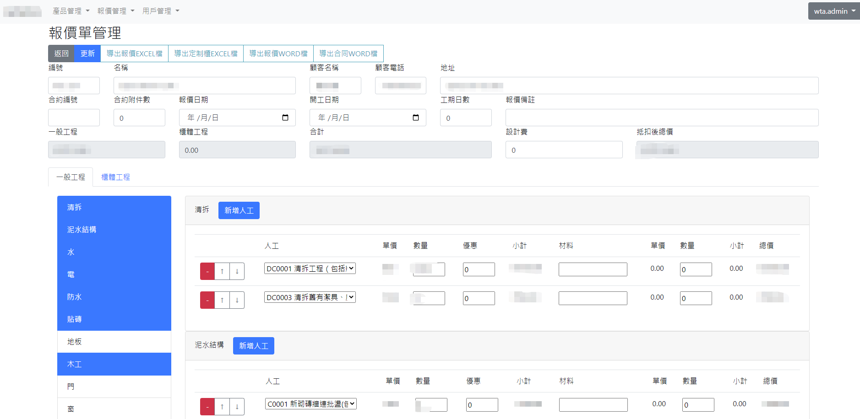This screenshot has width=860, height=419.
Task: Switch to the 櫃體工程 tab
Action: [115, 177]
